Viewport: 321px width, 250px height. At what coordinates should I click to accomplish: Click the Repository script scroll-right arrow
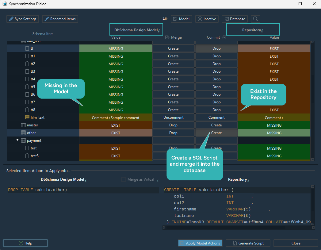tap(313, 228)
